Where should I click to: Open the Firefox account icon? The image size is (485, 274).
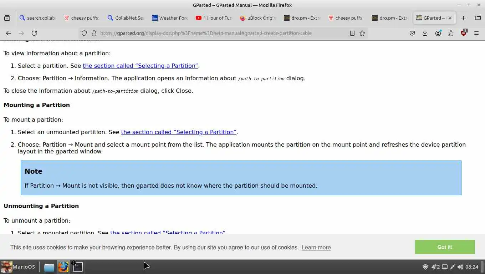point(438,33)
